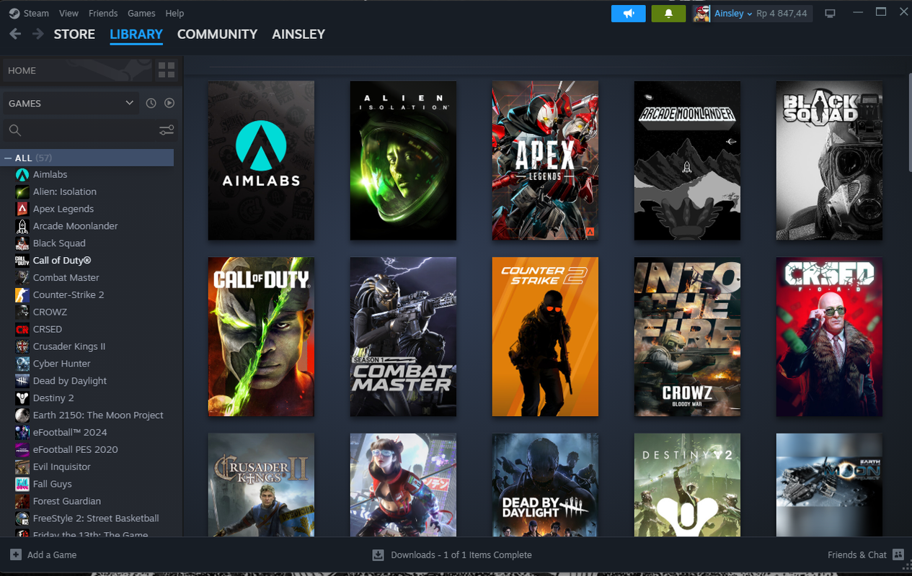Image resolution: width=912 pixels, height=576 pixels.
Task: Go forward with the right arrow
Action: [x=38, y=34]
